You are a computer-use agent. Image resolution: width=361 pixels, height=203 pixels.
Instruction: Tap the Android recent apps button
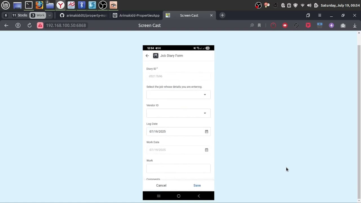click(x=159, y=196)
